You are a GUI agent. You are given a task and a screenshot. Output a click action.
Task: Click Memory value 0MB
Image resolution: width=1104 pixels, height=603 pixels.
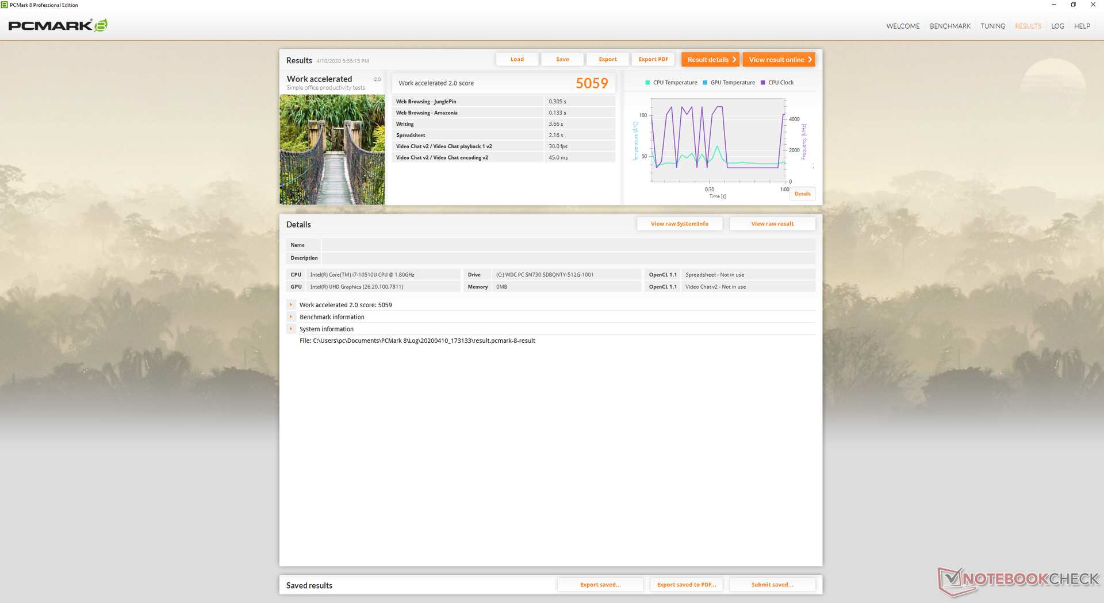pyautogui.click(x=501, y=287)
